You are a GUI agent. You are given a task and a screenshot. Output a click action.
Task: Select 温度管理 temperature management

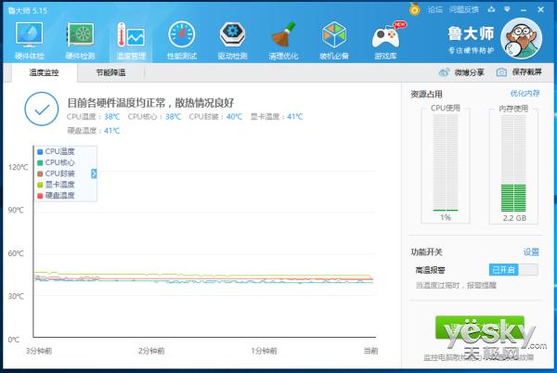pyautogui.click(x=131, y=41)
